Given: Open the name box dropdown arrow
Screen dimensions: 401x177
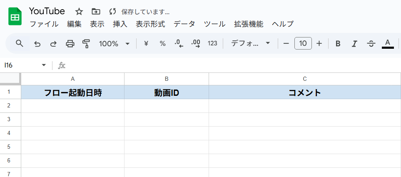Looking at the screenshot, I should 44,65.
